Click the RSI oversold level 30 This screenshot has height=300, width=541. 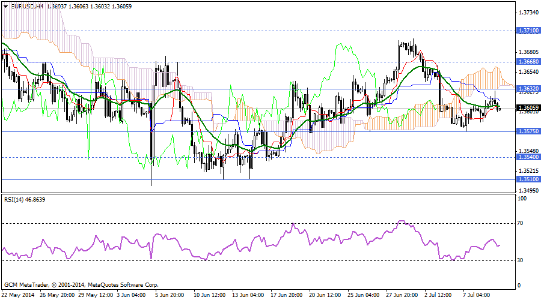tap(521, 260)
